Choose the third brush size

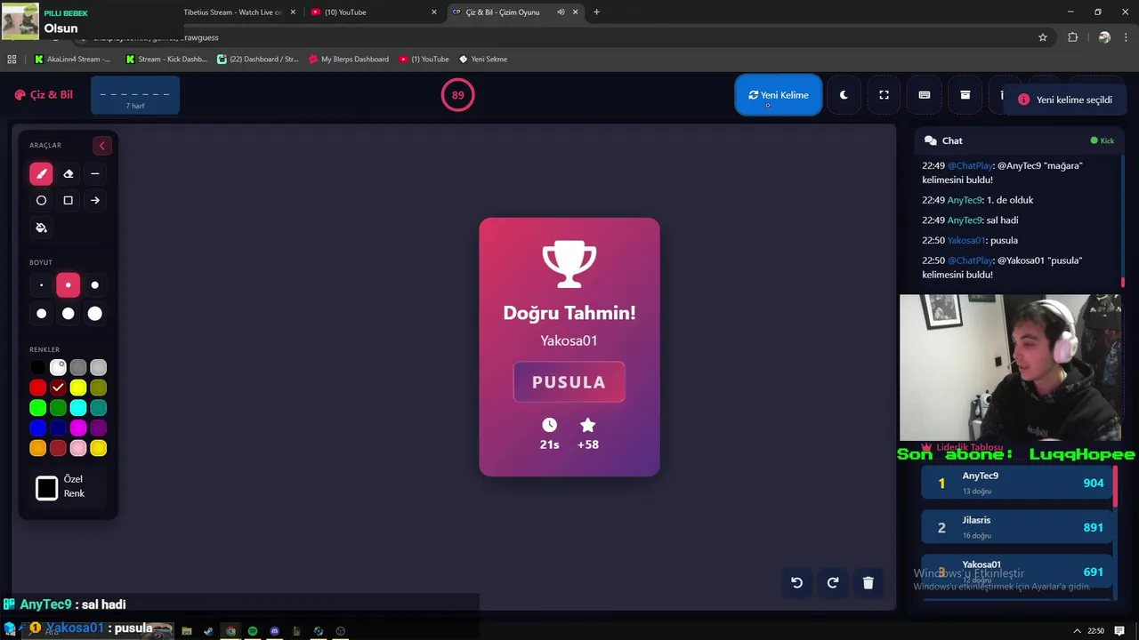tap(95, 285)
